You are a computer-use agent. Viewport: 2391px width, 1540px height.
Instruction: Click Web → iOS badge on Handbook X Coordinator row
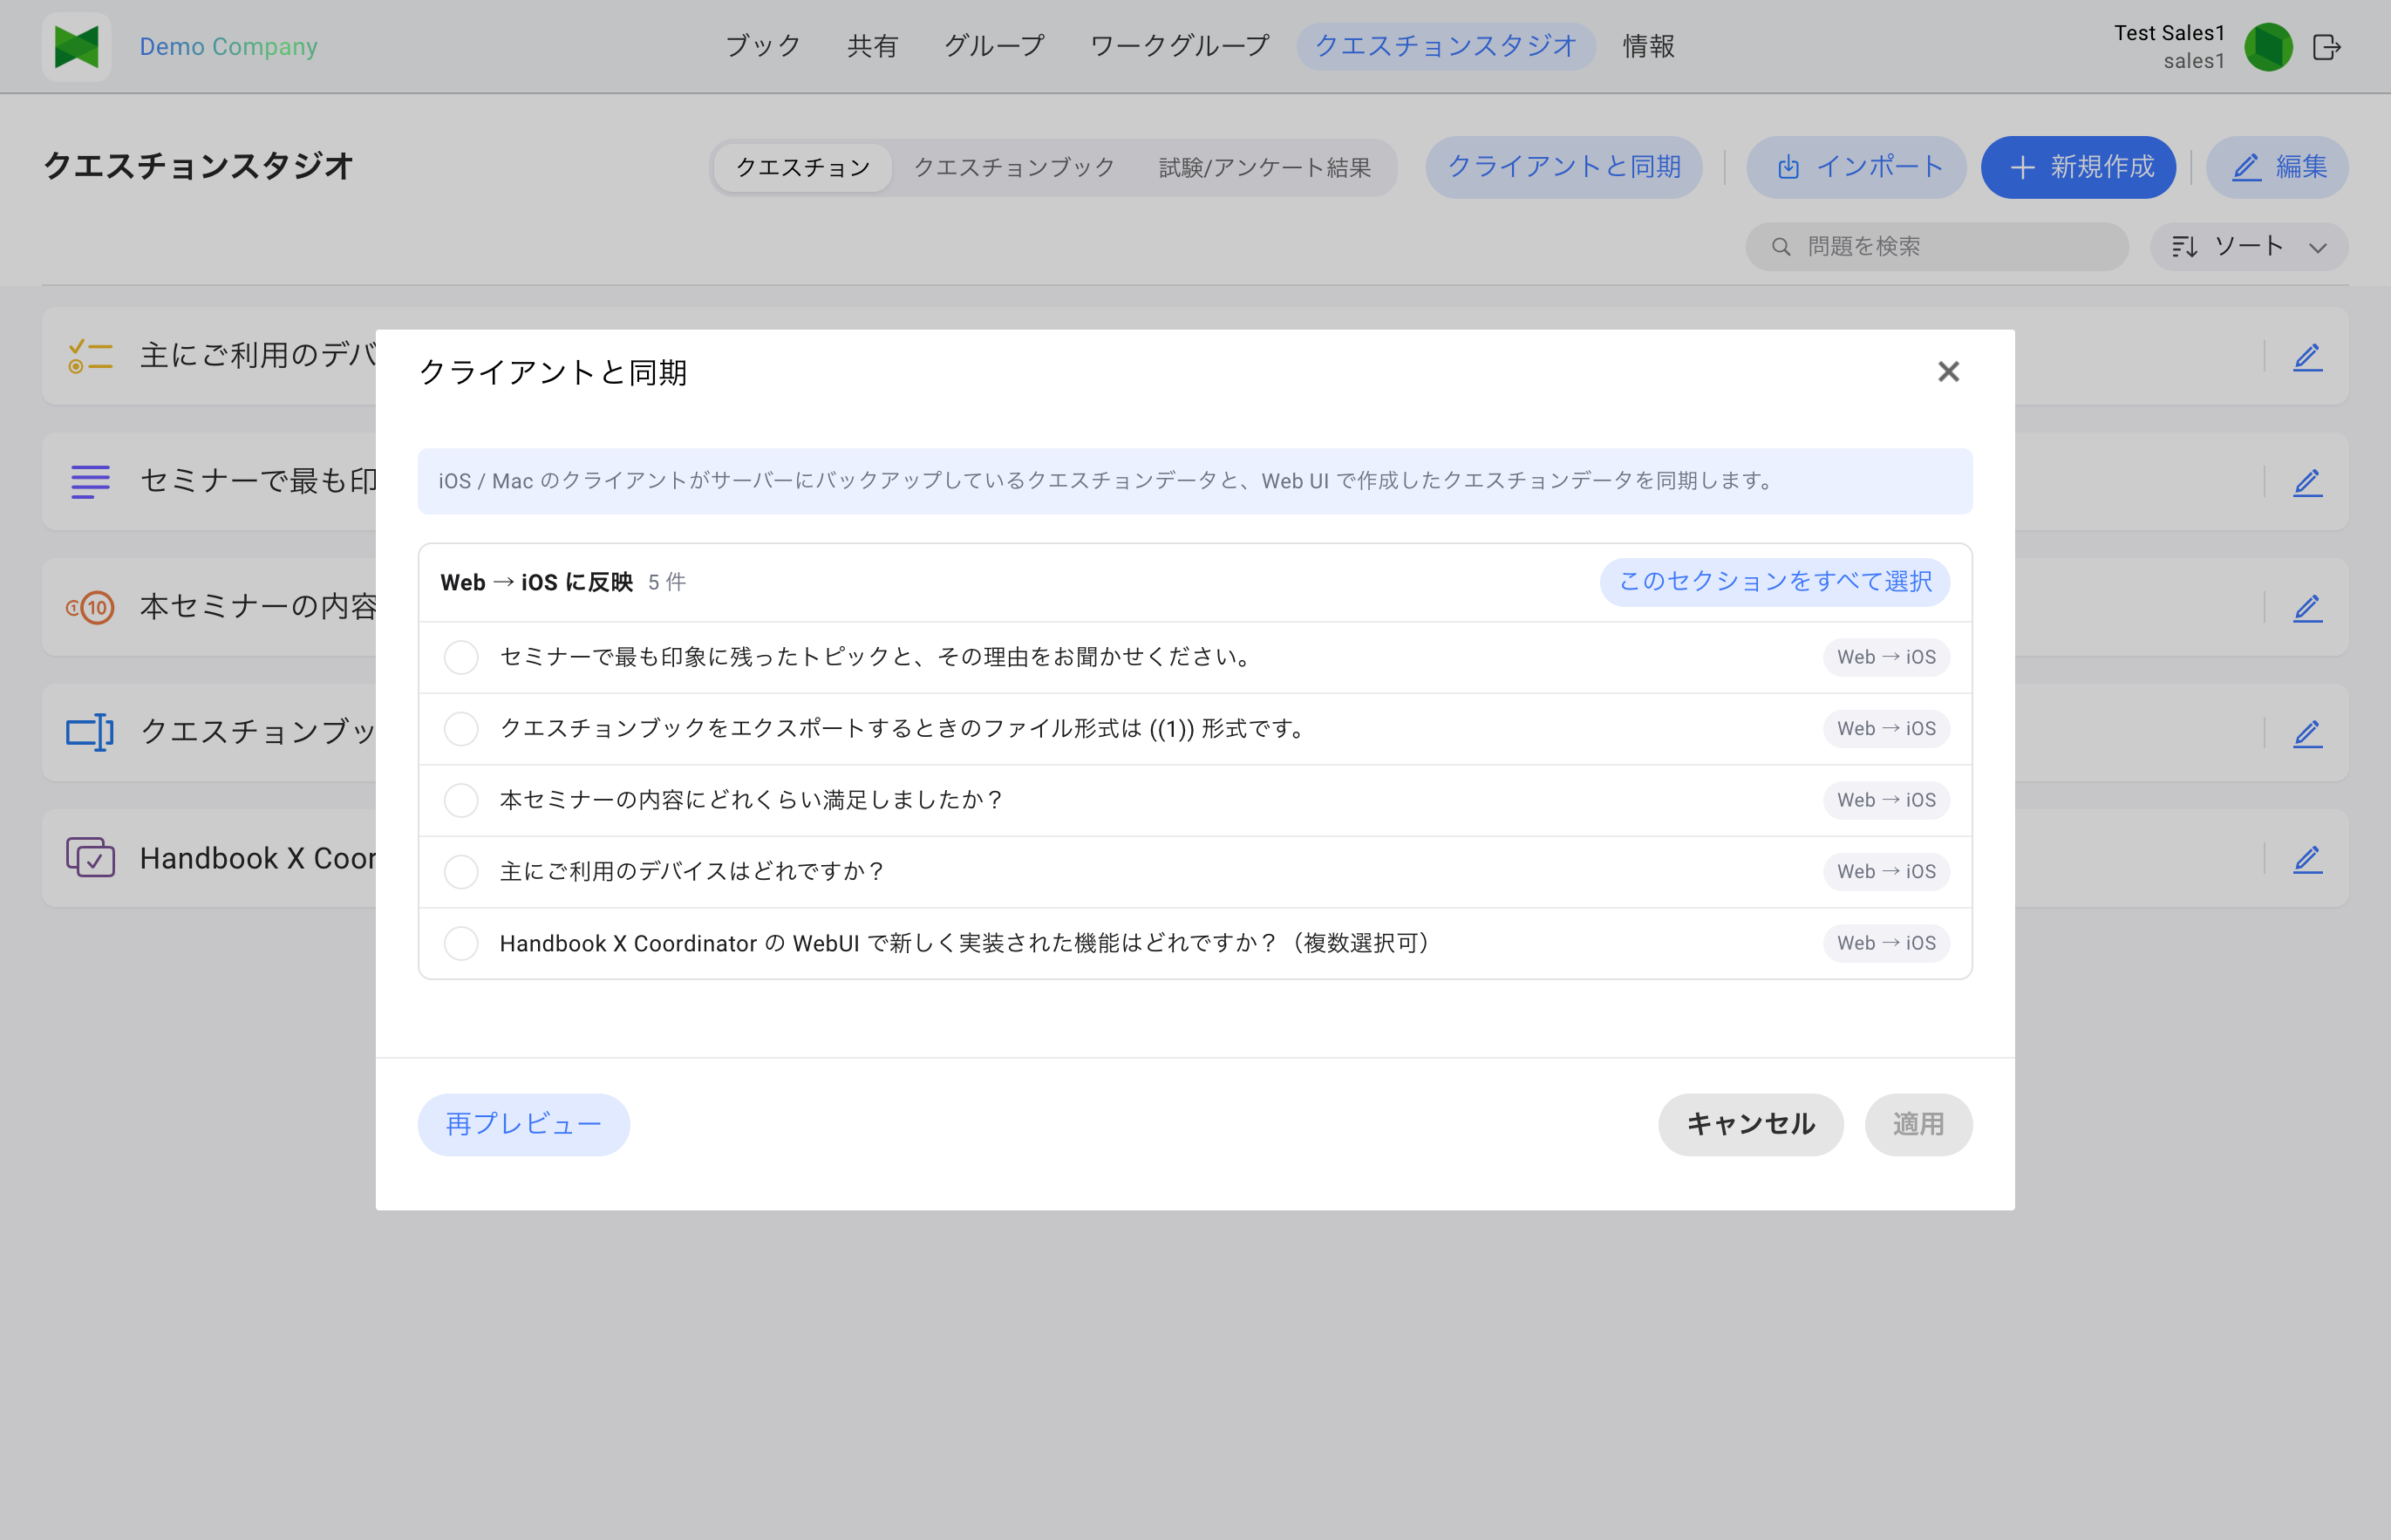1886,944
